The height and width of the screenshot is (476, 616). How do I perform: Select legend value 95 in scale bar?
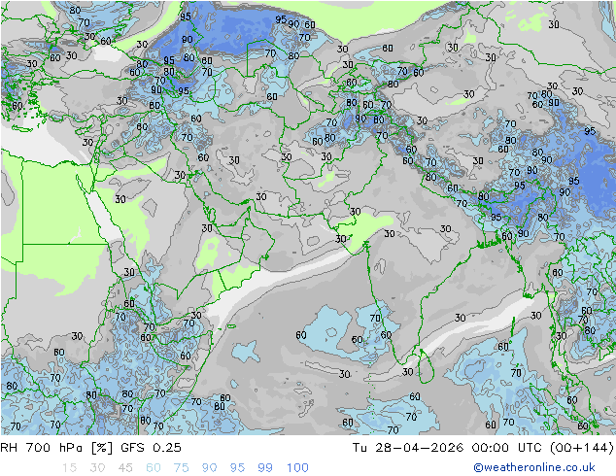tap(237, 467)
